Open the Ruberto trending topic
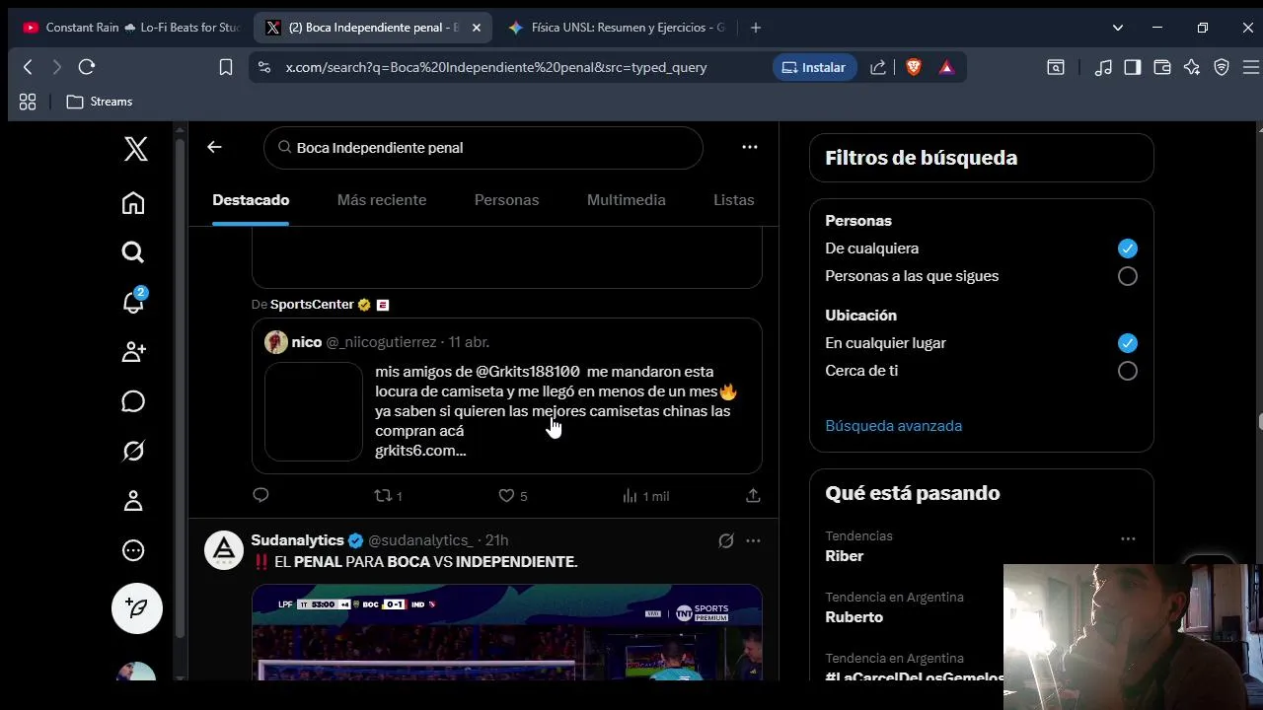 [854, 617]
